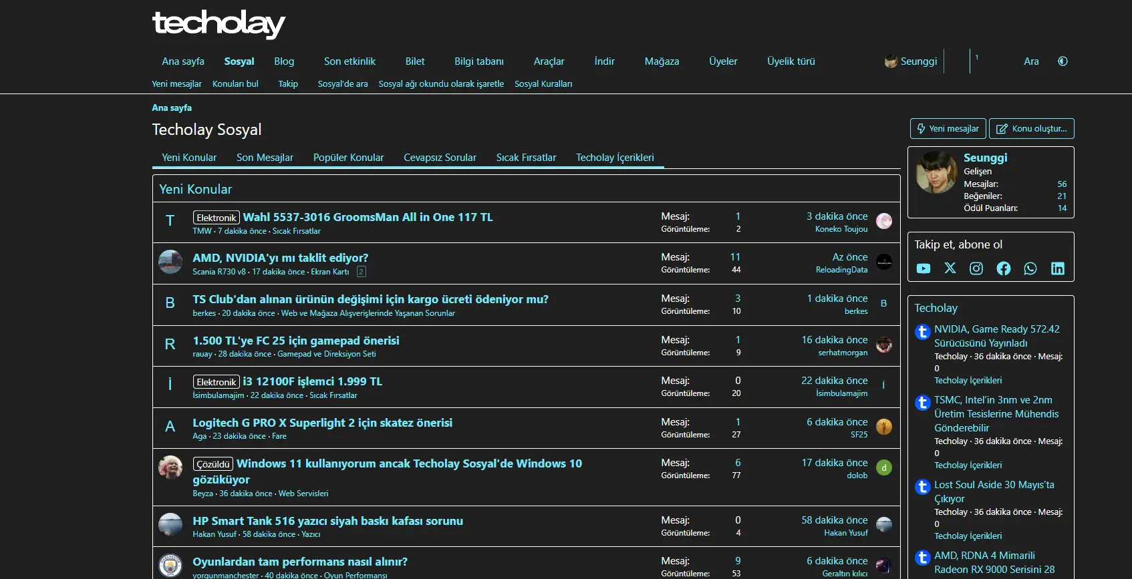Open 'NVIDIA, Game Ready 572.42' news link

coord(997,336)
